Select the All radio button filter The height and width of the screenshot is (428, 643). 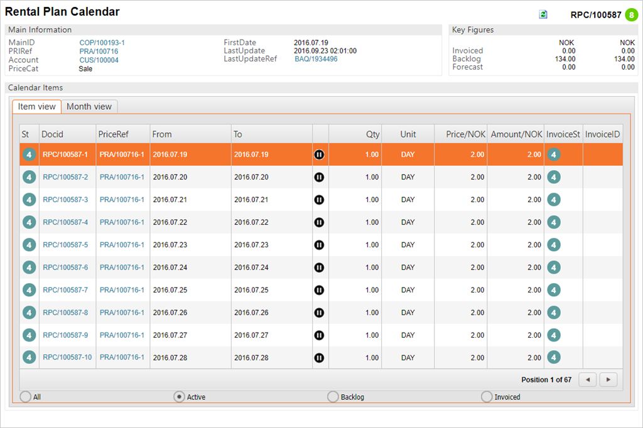point(25,397)
